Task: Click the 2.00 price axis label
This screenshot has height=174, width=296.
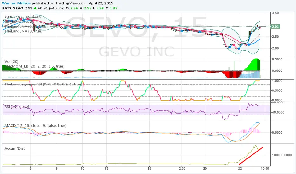Action: [x=276, y=48]
